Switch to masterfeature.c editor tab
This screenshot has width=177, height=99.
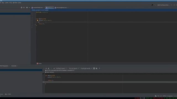click(x=38, y=8)
